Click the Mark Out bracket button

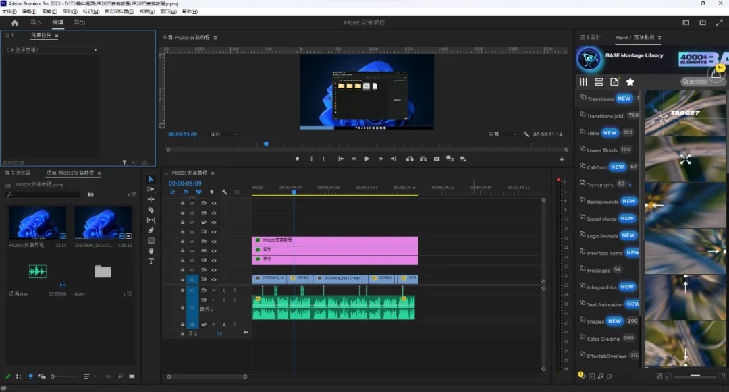pyautogui.click(x=323, y=159)
